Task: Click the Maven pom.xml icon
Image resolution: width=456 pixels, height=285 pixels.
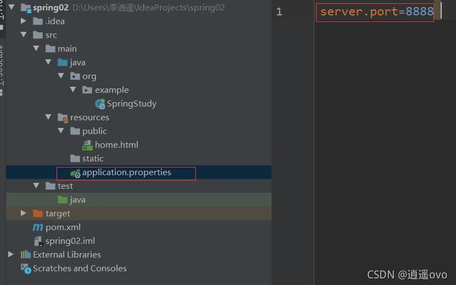Action: click(x=38, y=227)
